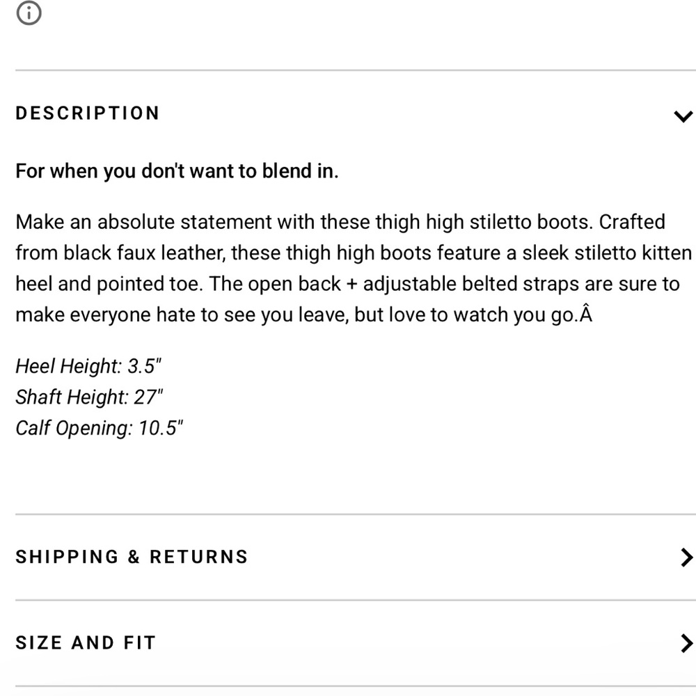Click the bold "don't want to blend in" tagline
Viewport: 696px width, 696px height.
pyautogui.click(x=239, y=171)
